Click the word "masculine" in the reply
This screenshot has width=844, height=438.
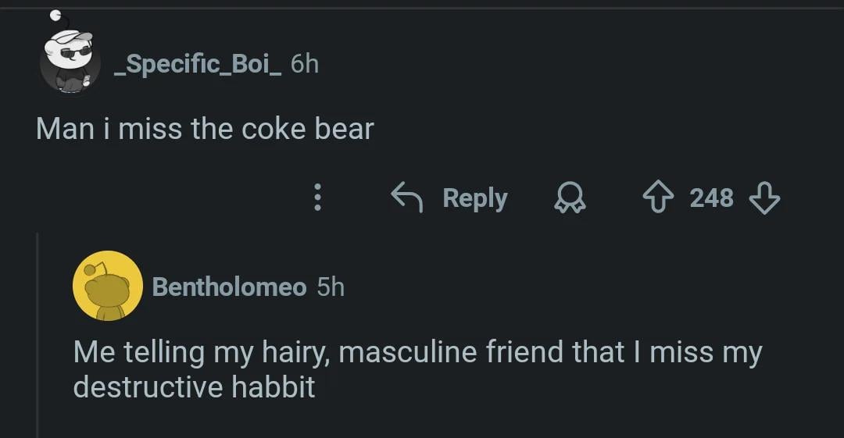(408, 352)
